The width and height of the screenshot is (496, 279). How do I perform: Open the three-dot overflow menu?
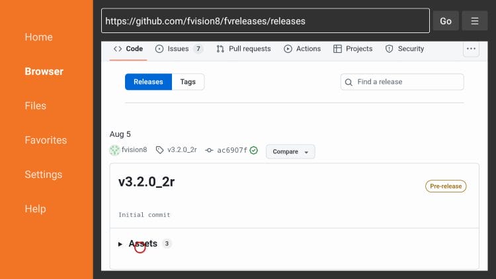pyautogui.click(x=471, y=48)
